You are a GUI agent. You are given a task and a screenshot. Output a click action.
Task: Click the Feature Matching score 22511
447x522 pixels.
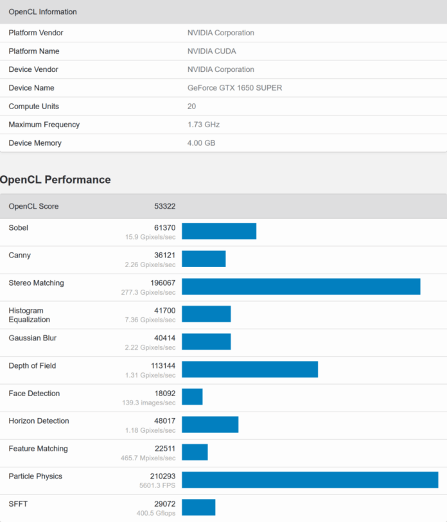pos(164,449)
